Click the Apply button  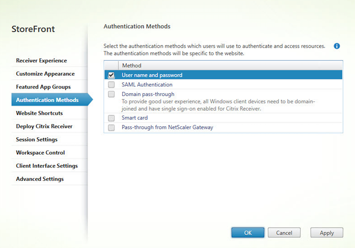[327, 232]
